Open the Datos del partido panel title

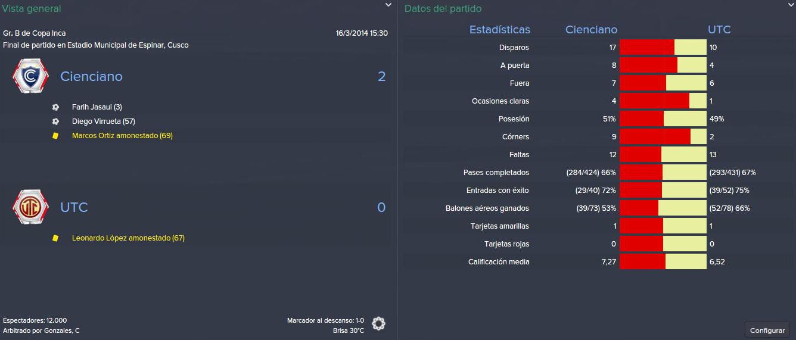(443, 8)
